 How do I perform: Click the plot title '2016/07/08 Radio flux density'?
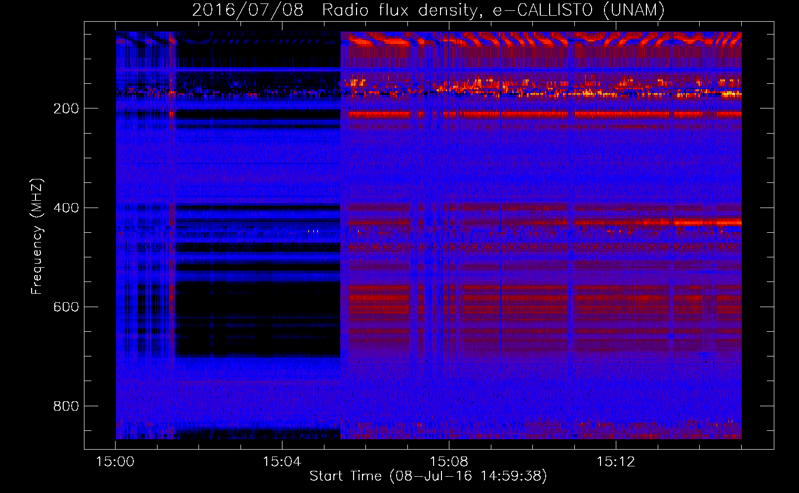(x=428, y=10)
